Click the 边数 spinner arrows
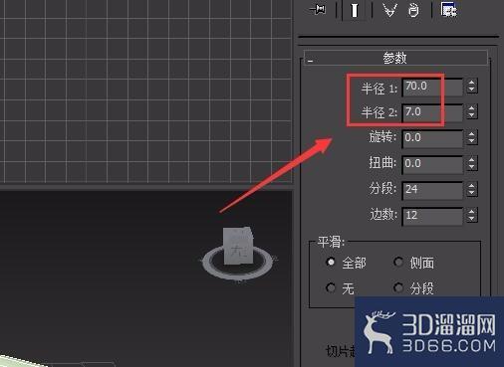This screenshot has height=367, width=504. (471, 215)
